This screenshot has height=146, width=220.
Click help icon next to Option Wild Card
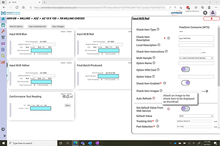pyautogui.click(x=158, y=70)
